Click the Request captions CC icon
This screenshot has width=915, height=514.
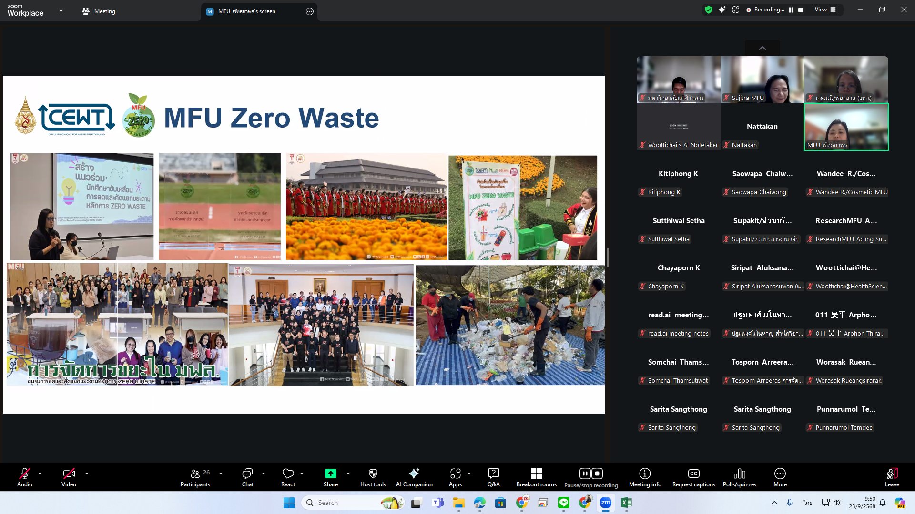pos(693,474)
